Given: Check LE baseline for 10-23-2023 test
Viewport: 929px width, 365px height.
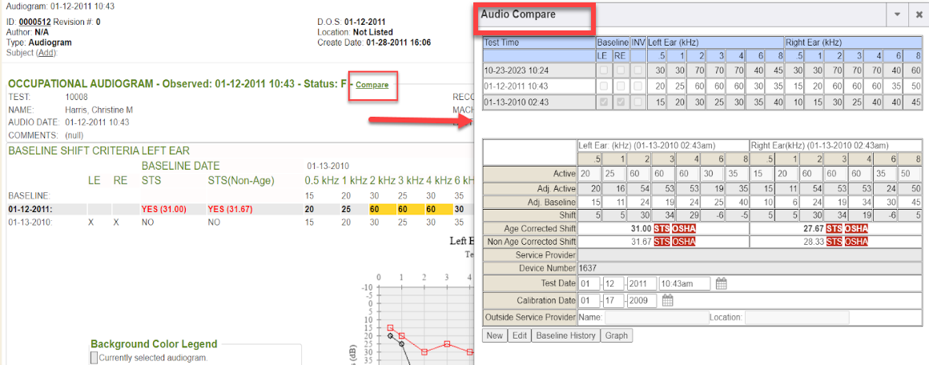Looking at the screenshot, I should [x=603, y=70].
